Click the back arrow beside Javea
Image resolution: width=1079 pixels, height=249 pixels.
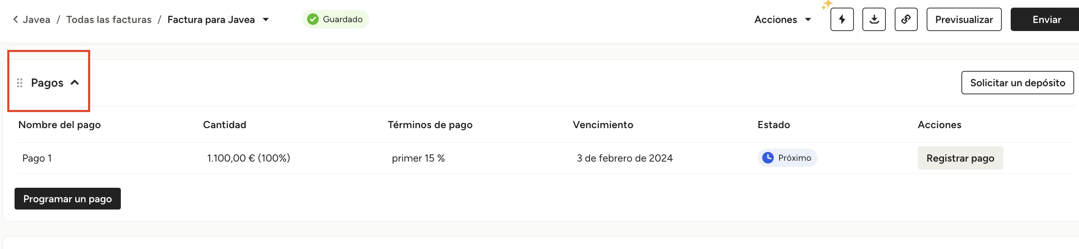point(15,19)
